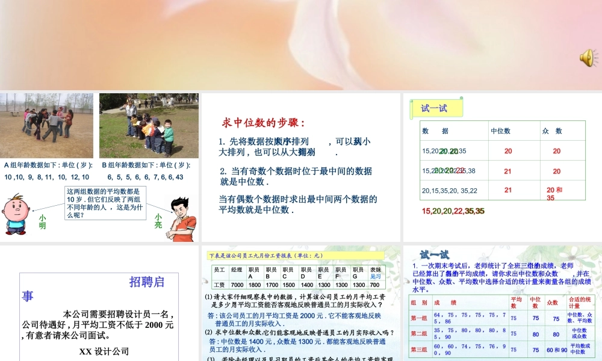Click the cell 60 和 90
Screen dimensions: 602x361
point(557,350)
